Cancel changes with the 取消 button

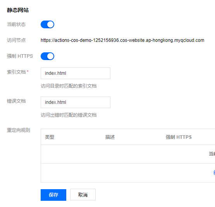point(83,195)
